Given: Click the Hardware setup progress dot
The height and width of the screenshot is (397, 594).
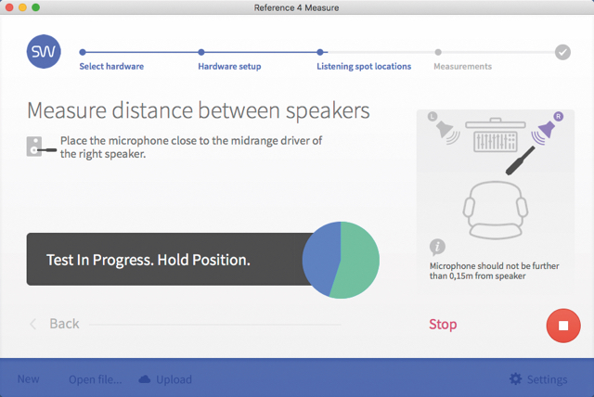Looking at the screenshot, I should click(x=201, y=52).
